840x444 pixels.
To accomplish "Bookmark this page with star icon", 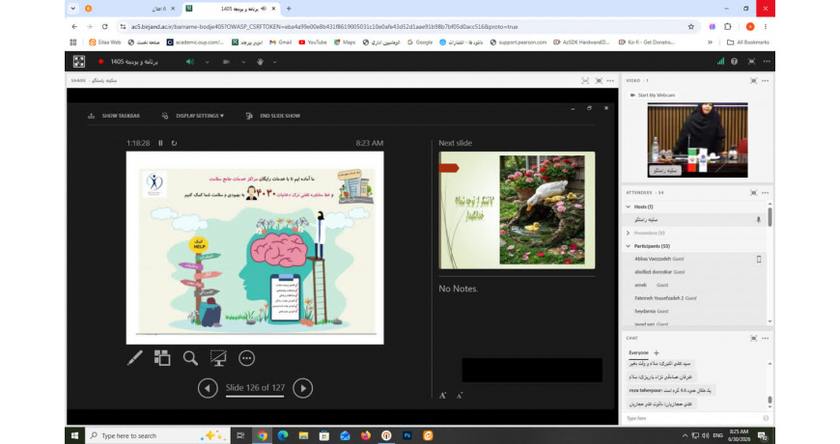I will [x=691, y=27].
